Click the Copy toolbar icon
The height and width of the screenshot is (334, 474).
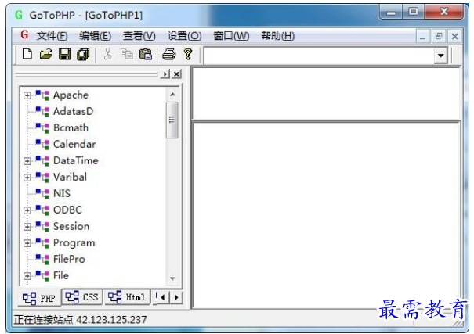click(x=126, y=54)
